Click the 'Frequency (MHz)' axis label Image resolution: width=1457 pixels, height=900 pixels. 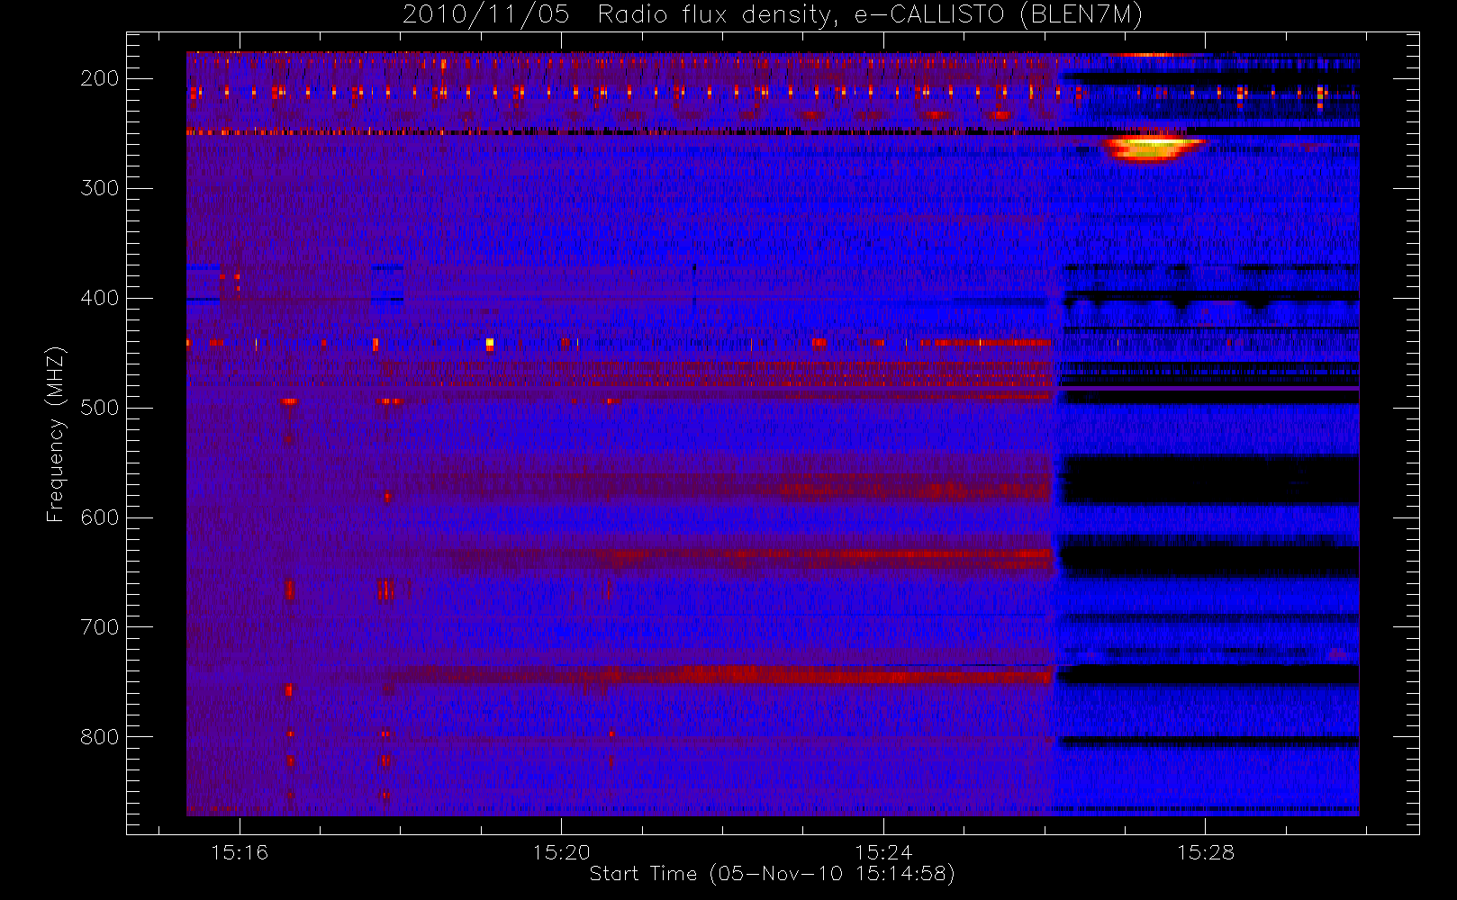(56, 435)
